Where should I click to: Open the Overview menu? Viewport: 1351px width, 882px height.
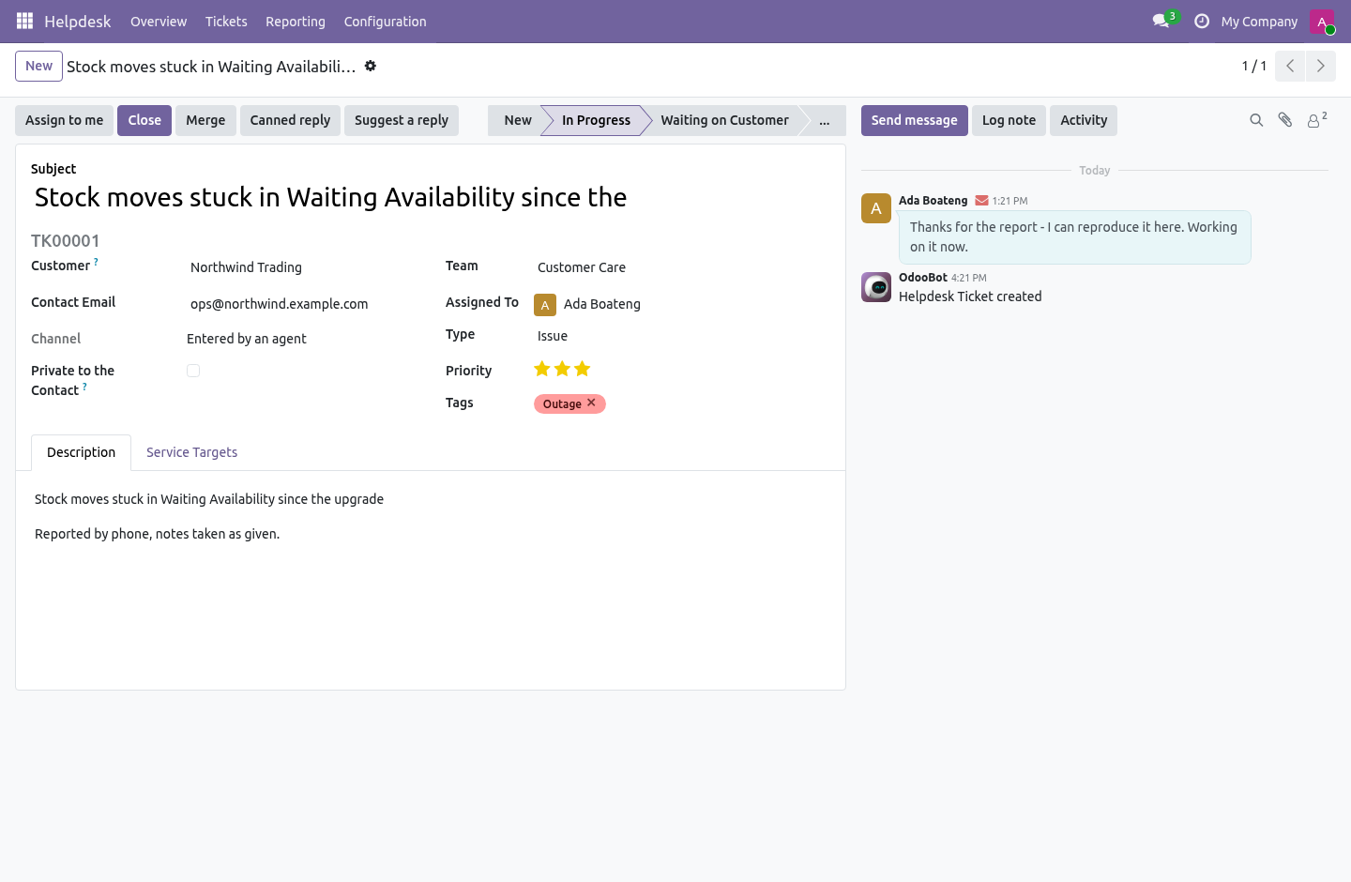pyautogui.click(x=159, y=22)
